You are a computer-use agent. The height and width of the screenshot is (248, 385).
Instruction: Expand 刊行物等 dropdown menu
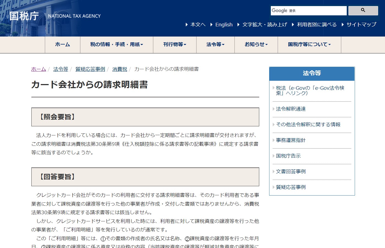point(174,44)
